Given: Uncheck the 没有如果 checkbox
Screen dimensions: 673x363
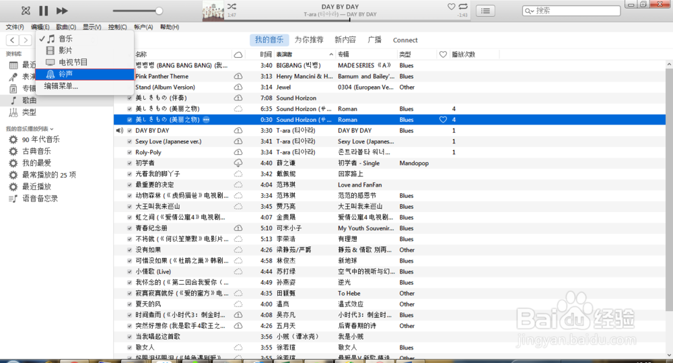Looking at the screenshot, I should [x=130, y=250].
